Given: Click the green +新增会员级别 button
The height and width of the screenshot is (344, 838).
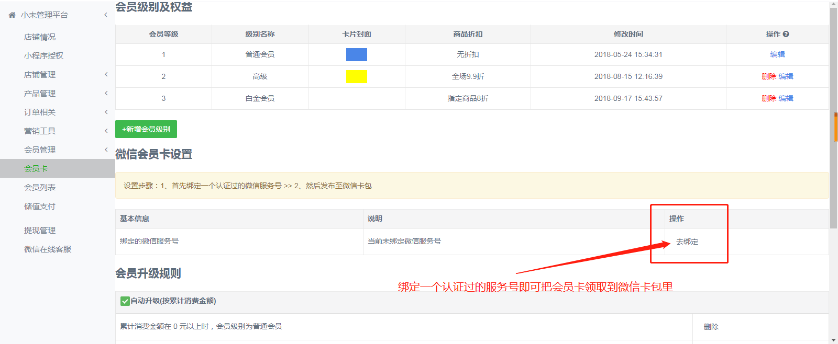Looking at the screenshot, I should point(146,129).
